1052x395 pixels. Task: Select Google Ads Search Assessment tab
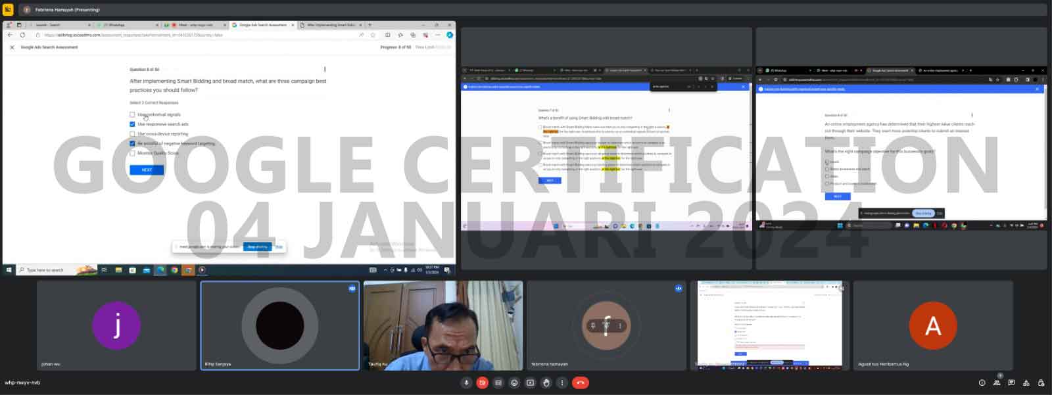pos(262,25)
